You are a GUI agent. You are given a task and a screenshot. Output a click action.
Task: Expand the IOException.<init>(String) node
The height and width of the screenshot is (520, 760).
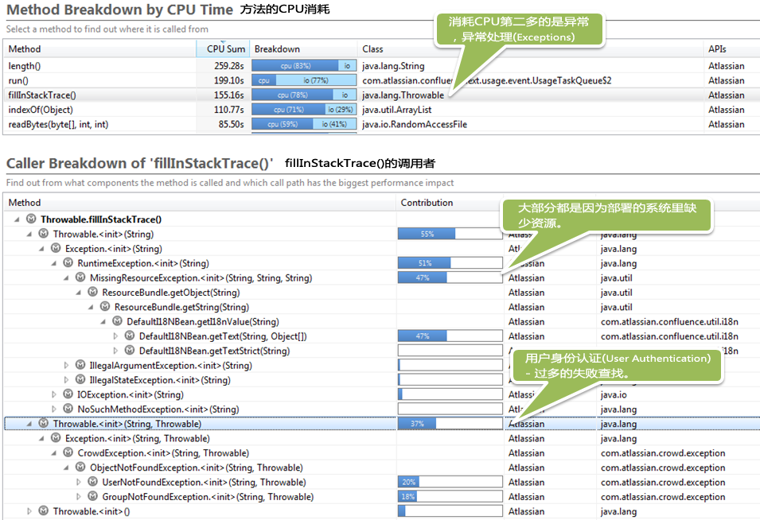54,394
